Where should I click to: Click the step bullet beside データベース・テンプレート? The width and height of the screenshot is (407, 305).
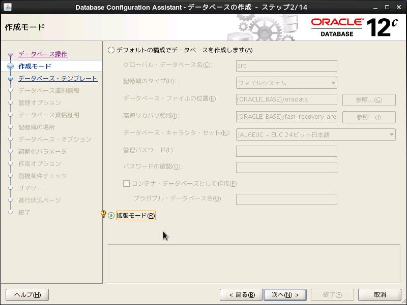point(10,79)
